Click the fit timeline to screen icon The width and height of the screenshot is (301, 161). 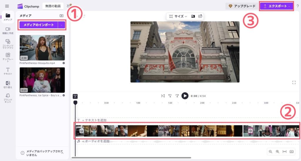pyautogui.click(x=285, y=151)
